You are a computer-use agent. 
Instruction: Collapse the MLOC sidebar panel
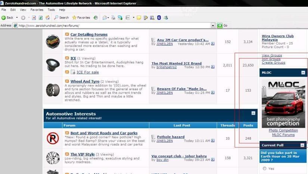[303, 73]
